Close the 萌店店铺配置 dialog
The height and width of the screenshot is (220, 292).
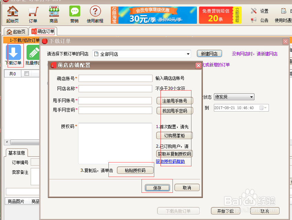(x=198, y=65)
